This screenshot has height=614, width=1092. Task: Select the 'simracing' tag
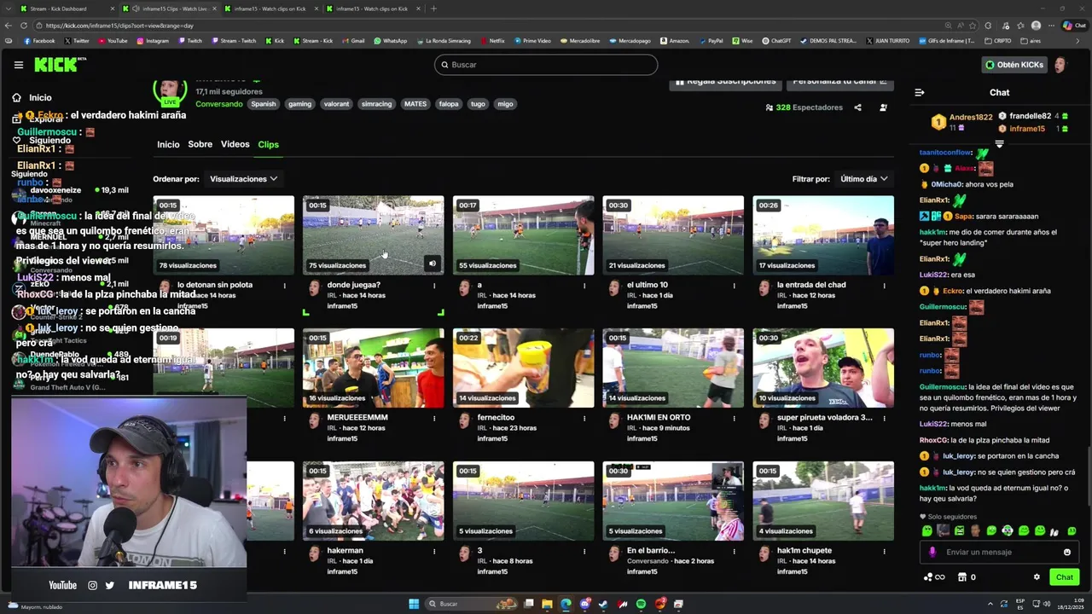pyautogui.click(x=376, y=104)
